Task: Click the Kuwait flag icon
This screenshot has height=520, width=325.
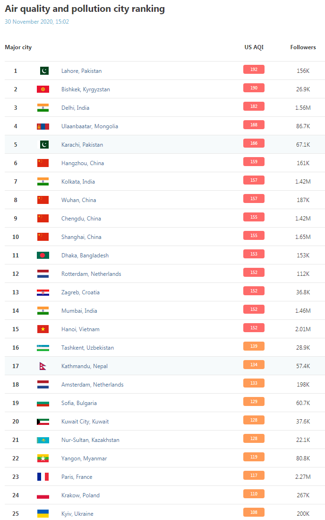Action: [43, 422]
